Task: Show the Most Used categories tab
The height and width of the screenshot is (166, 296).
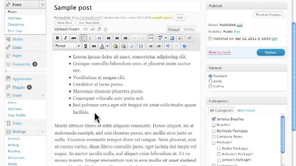Action: [x=246, y=111]
